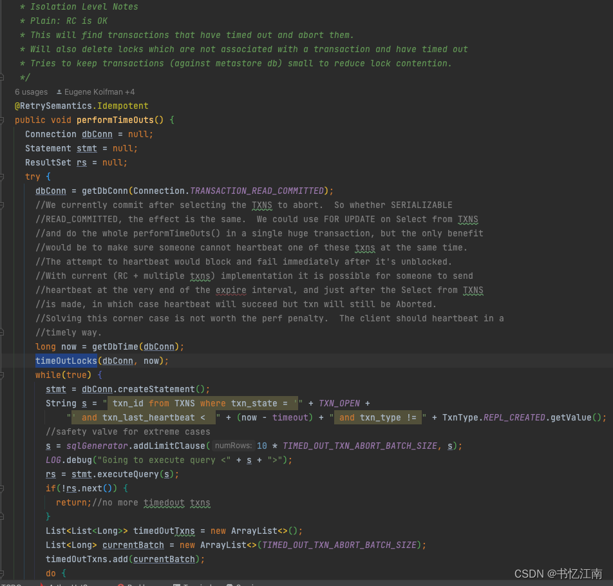Click the 'Idempotent' annotation member
This screenshot has height=586, width=613.
point(123,106)
